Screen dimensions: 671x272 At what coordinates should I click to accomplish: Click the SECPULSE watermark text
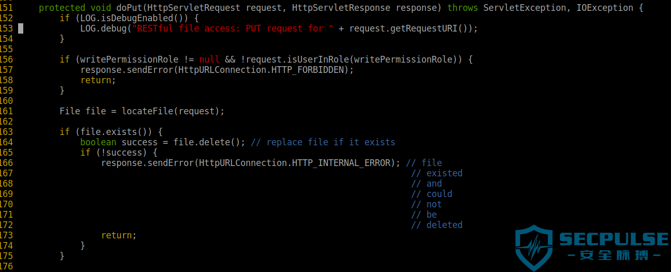point(614,239)
